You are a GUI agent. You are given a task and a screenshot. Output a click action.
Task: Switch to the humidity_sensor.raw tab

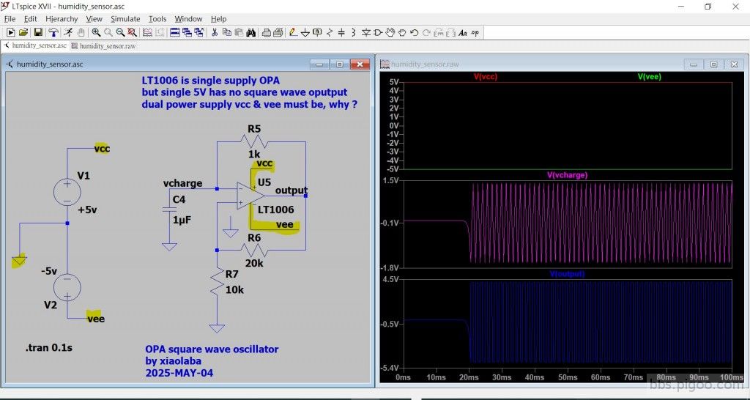(x=103, y=46)
